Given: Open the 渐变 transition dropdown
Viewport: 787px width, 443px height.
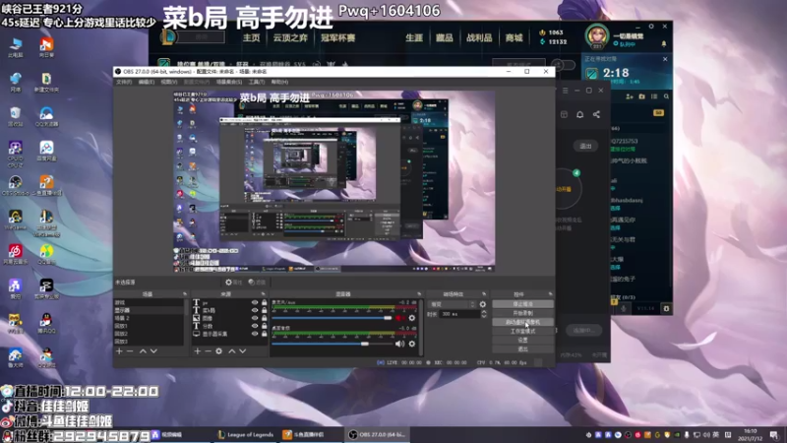Looking at the screenshot, I should tap(453, 304).
